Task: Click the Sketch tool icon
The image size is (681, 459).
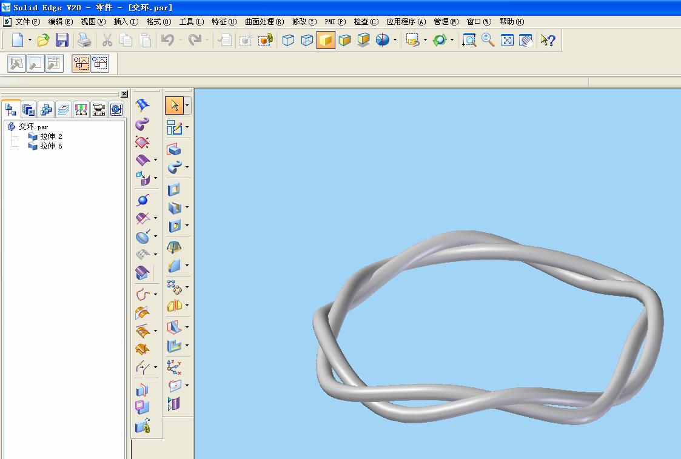Action: 174,127
